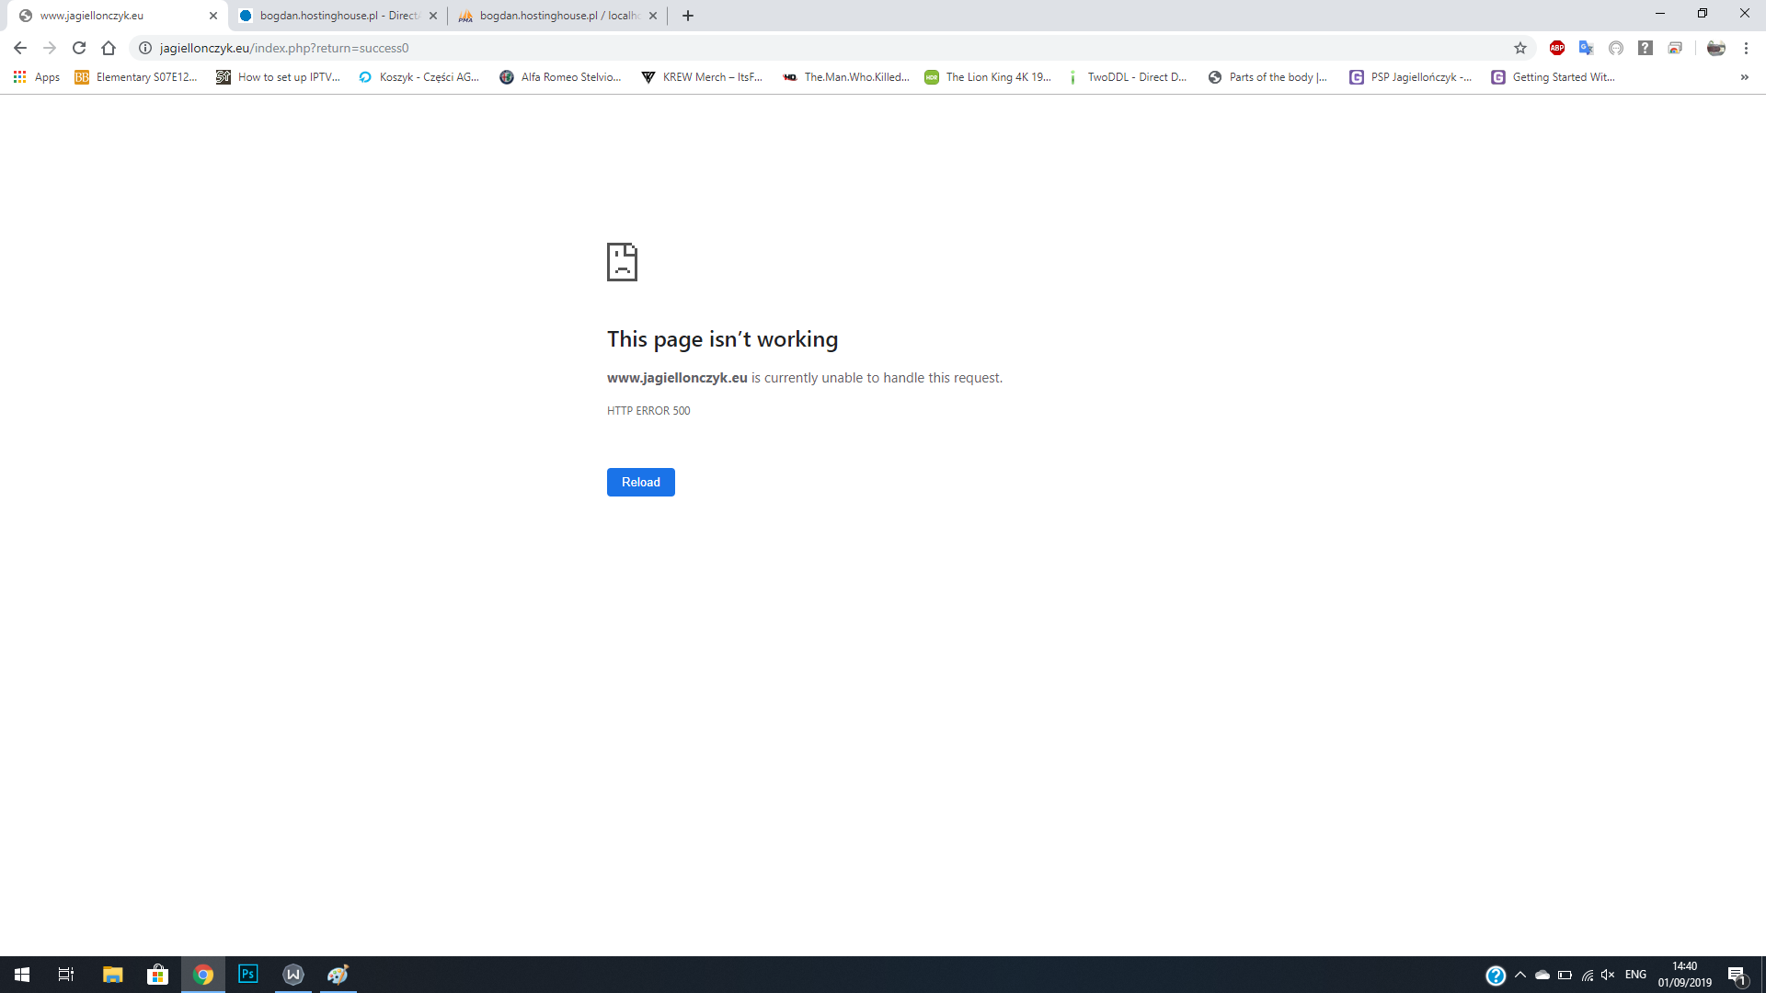This screenshot has width=1766, height=993.
Task: Open PSP Jagiellończyk bookmark
Action: [x=1411, y=77]
